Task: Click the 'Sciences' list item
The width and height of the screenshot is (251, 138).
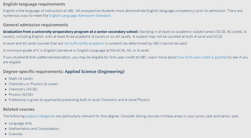Action: [15, 134]
